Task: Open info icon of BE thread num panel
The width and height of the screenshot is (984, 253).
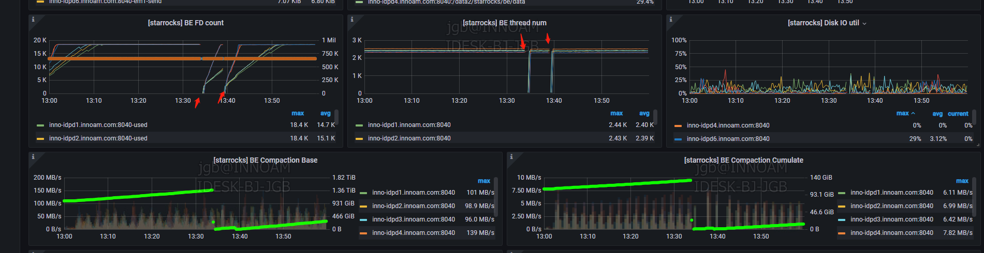Action: point(352,19)
